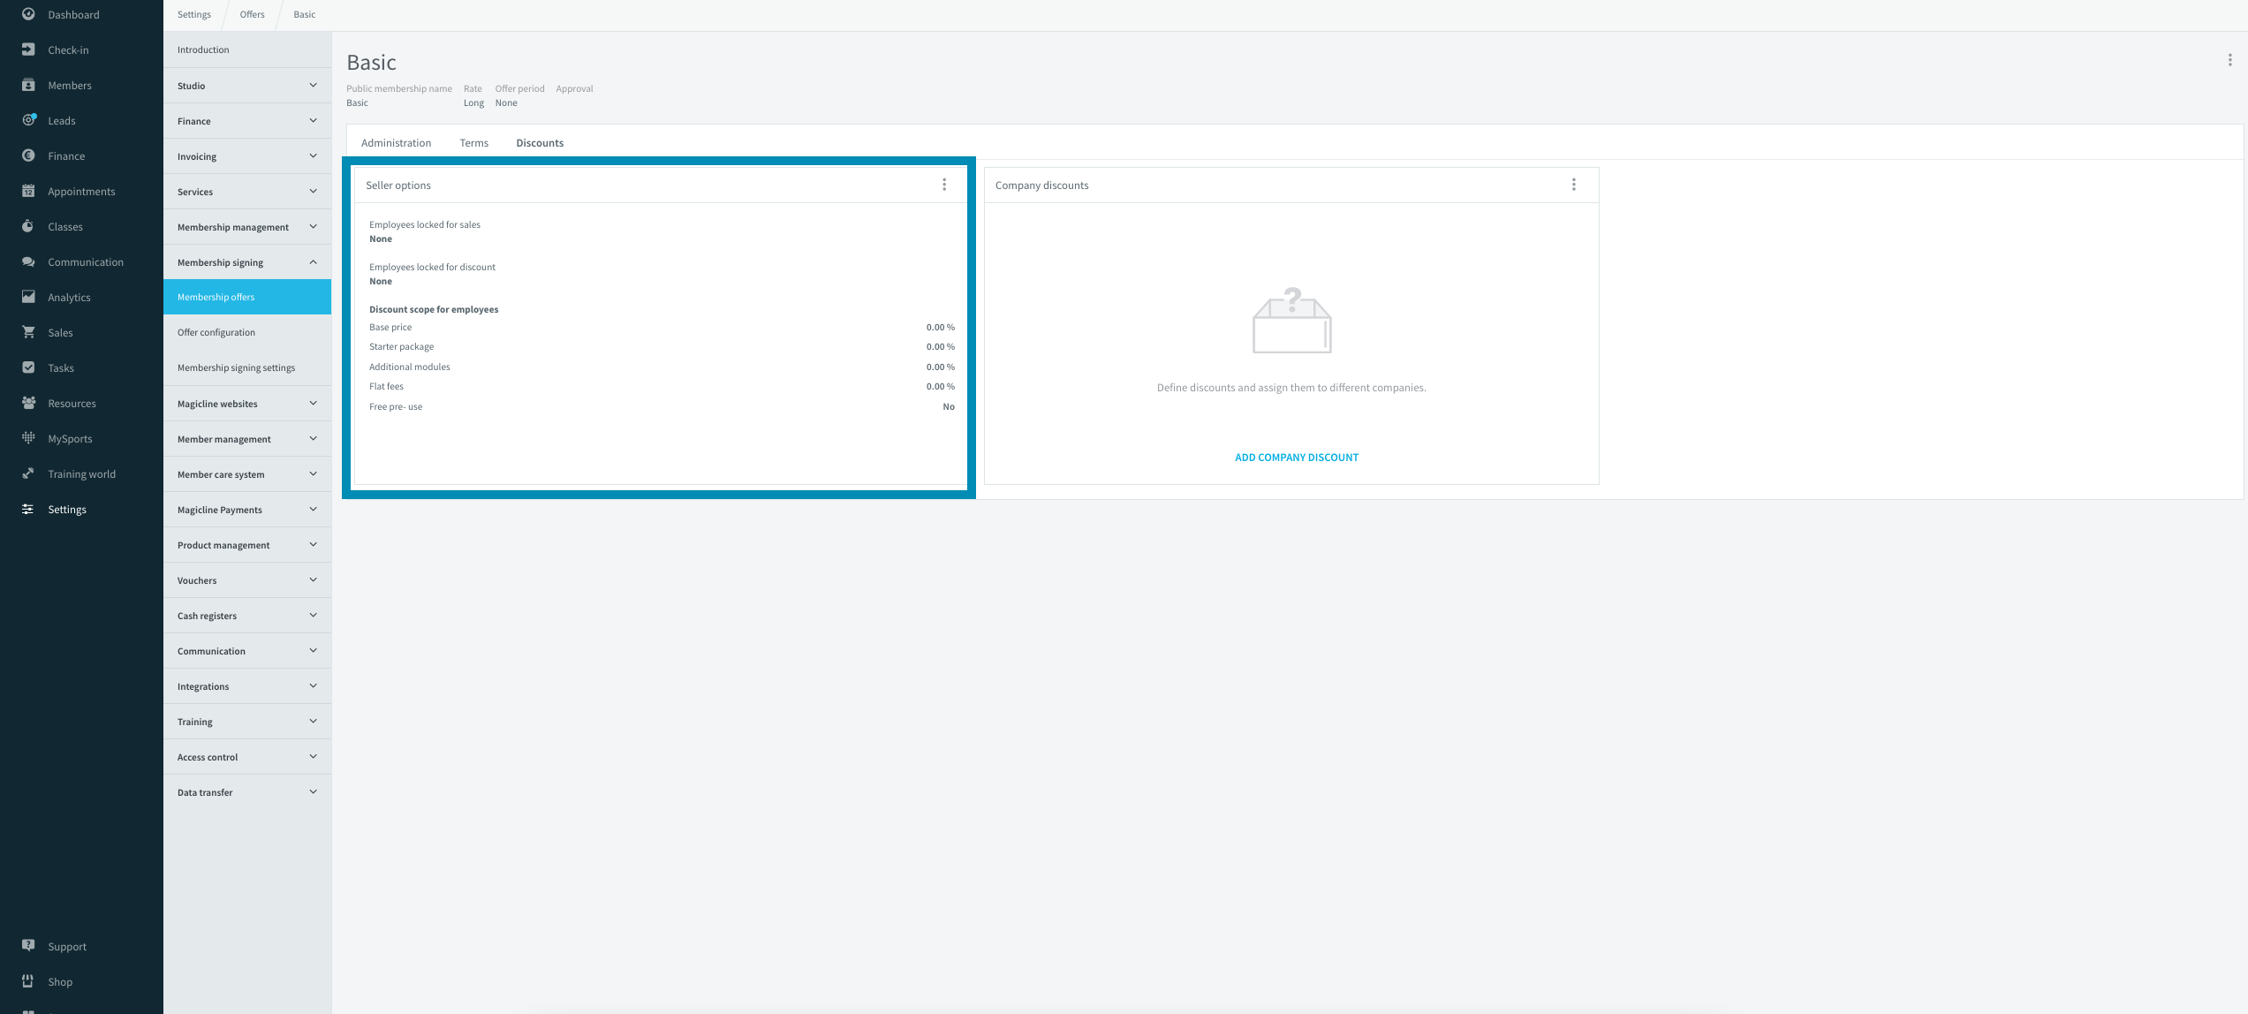
Task: Expand the Invoicing settings section
Action: (x=247, y=156)
